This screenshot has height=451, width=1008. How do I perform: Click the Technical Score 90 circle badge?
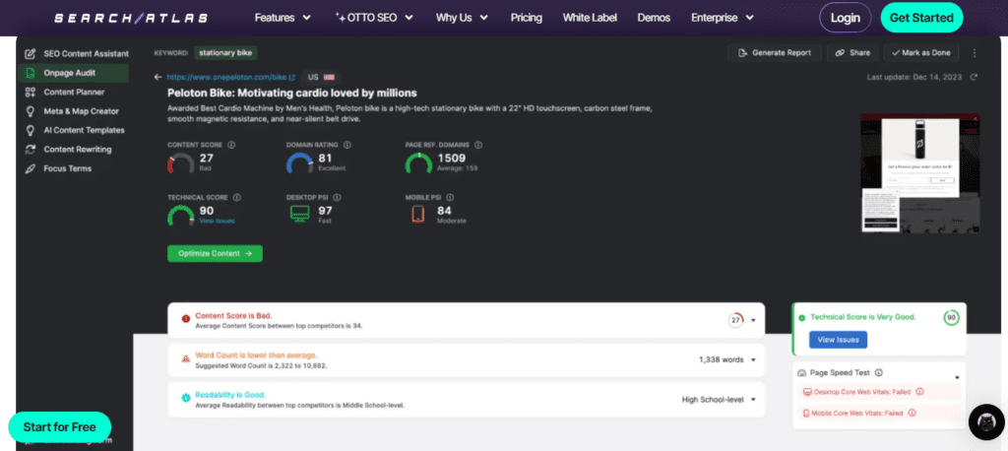point(951,317)
